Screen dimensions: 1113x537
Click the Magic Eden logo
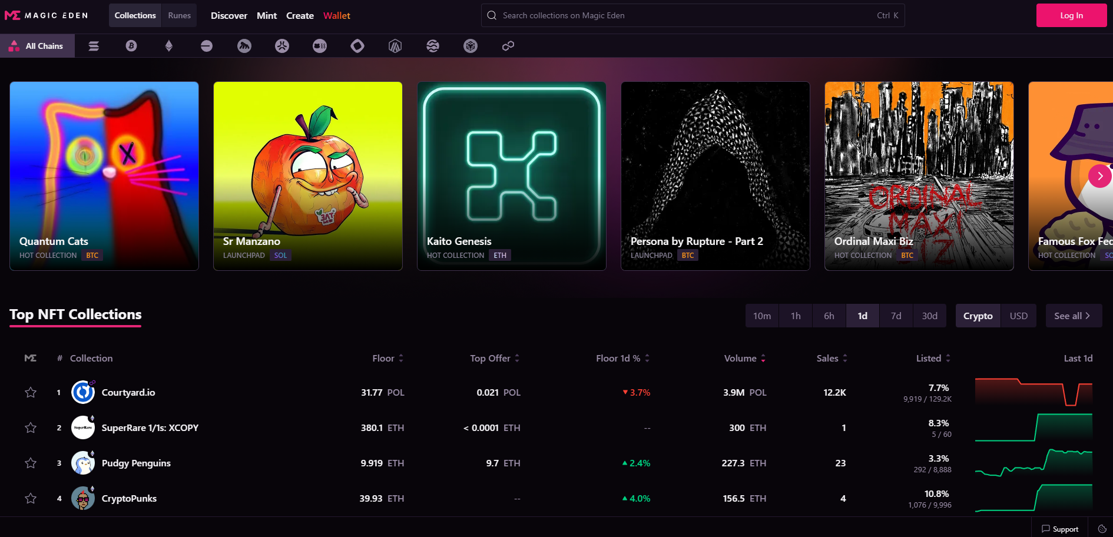point(47,15)
